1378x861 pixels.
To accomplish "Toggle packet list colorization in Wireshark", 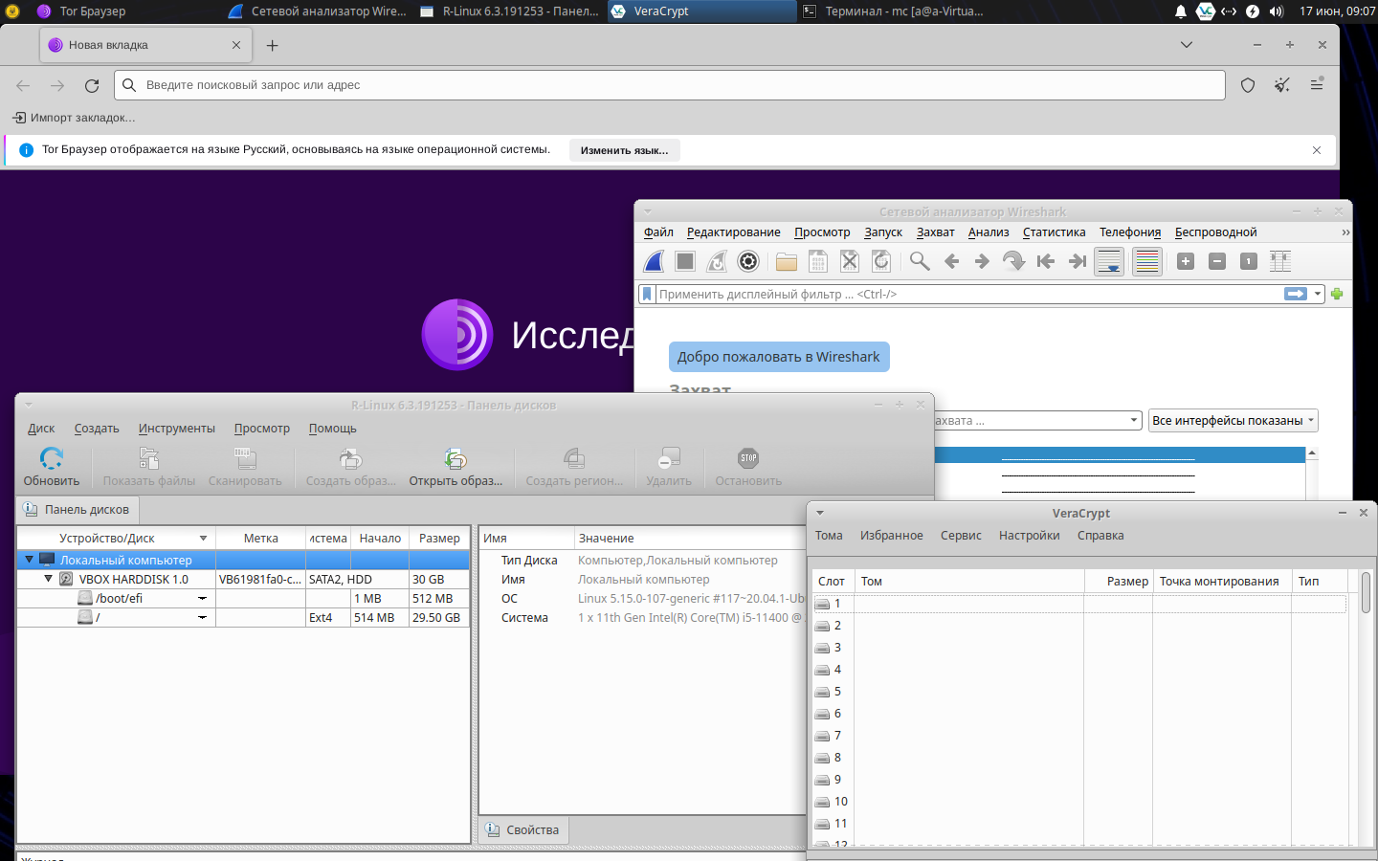I will (x=1146, y=261).
